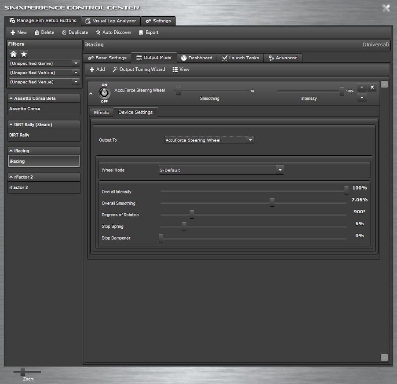
Task: Click the Output Tuning Wizard wand icon
Action: coord(115,69)
